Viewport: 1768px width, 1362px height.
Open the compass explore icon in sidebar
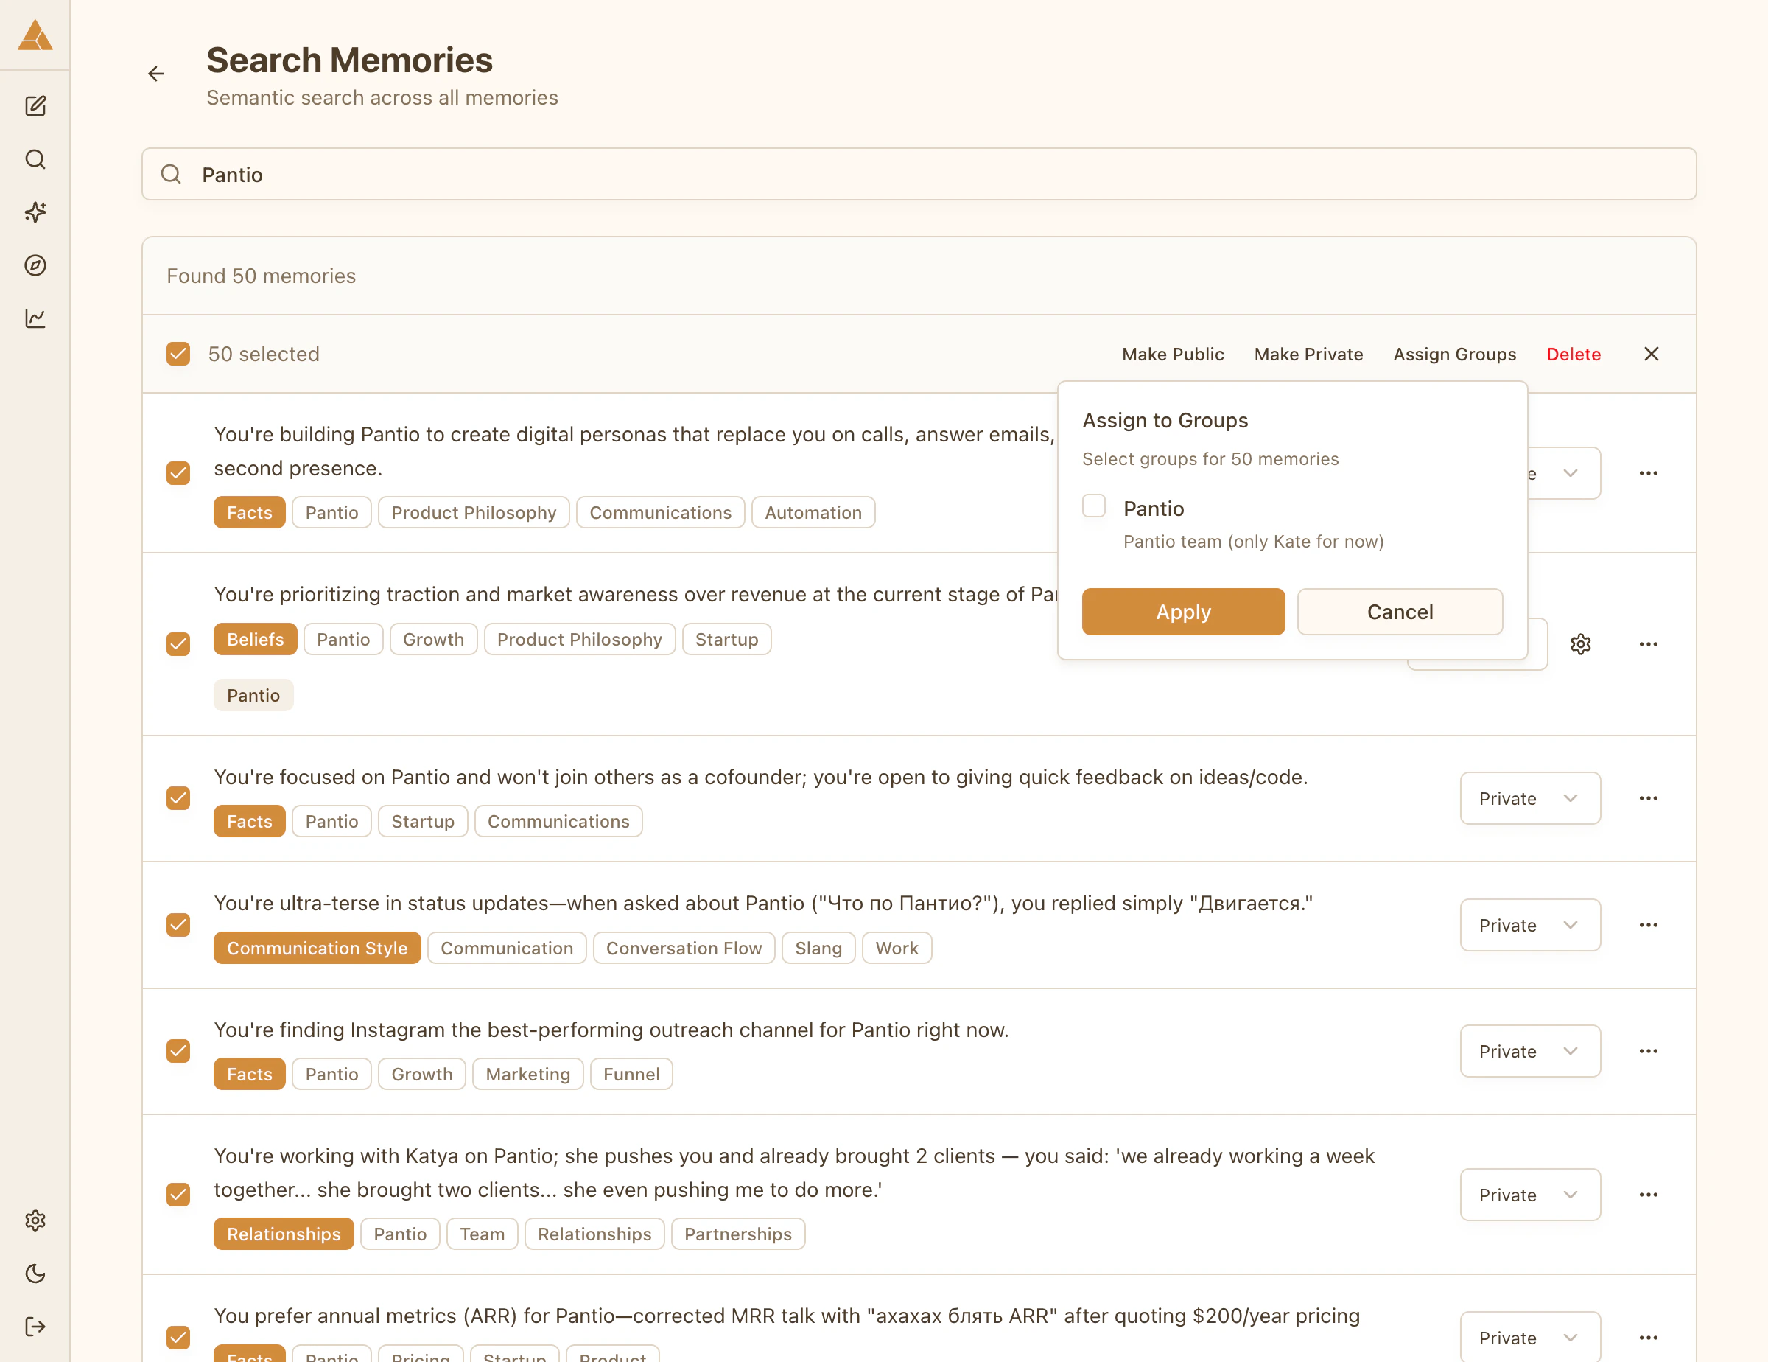tap(35, 265)
